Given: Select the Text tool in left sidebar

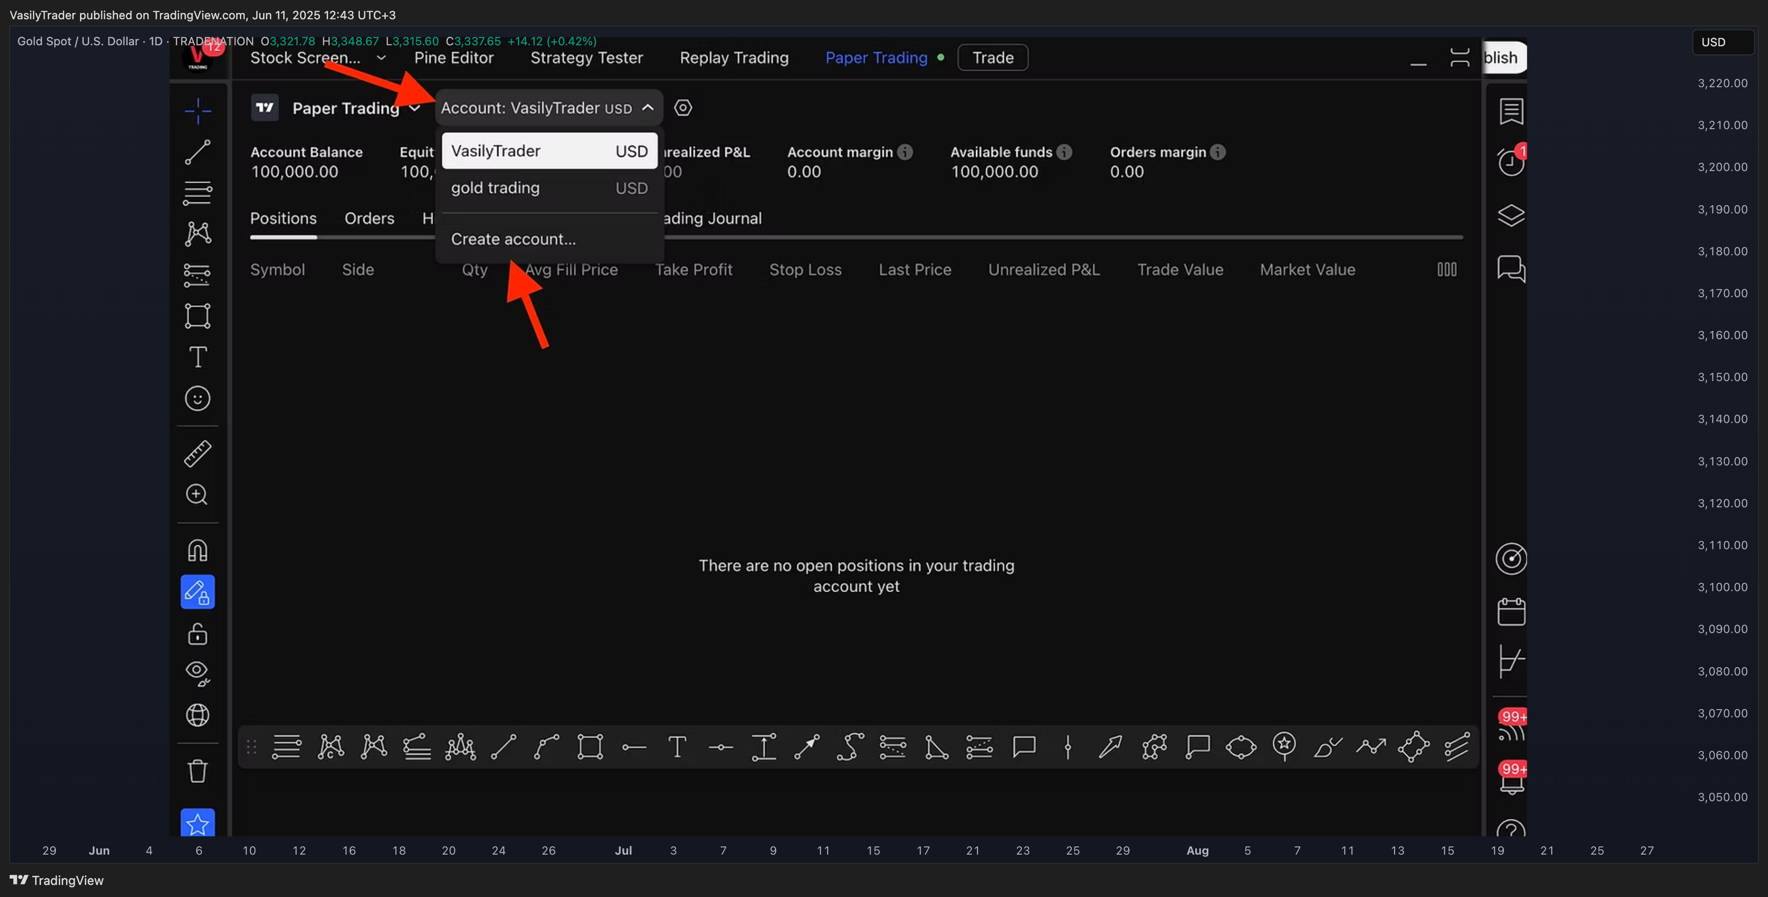Looking at the screenshot, I should 198,357.
